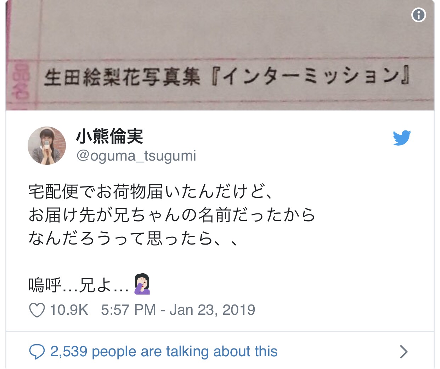Viewport: 440px width, 369px height.
Task: Click the facepalm emoji in the tweet
Action: [x=142, y=284]
